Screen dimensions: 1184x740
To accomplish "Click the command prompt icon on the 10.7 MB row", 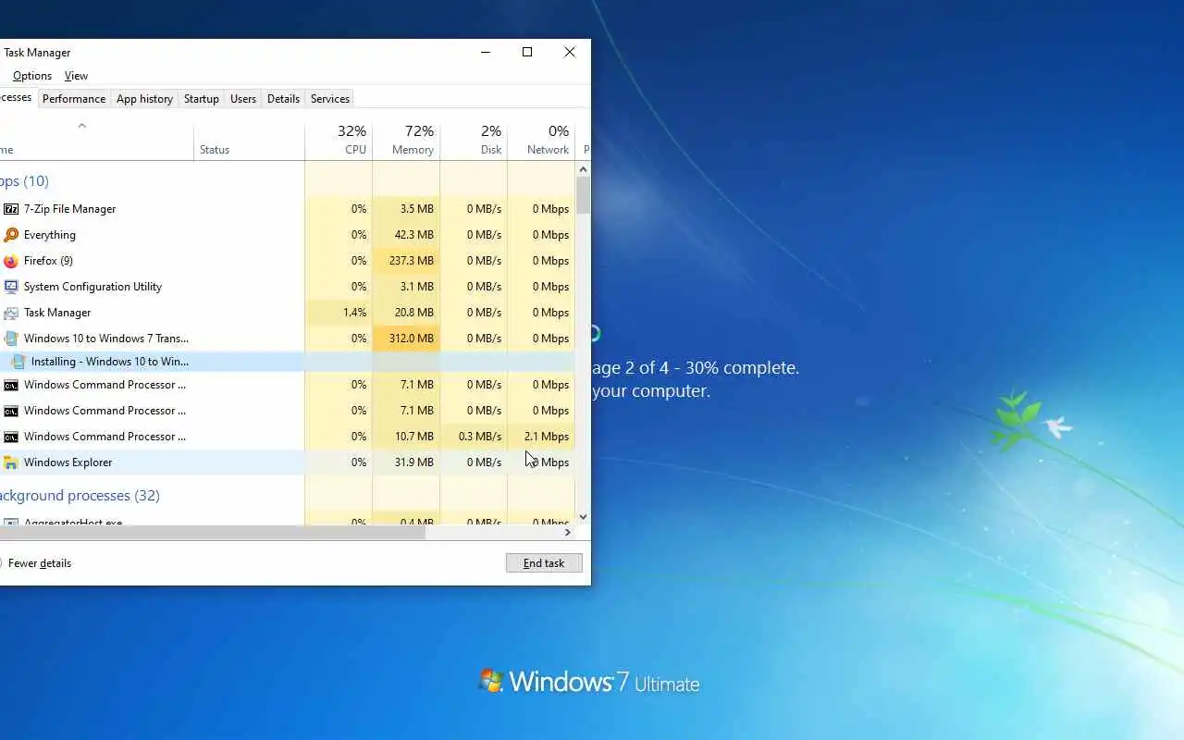I will coord(11,437).
